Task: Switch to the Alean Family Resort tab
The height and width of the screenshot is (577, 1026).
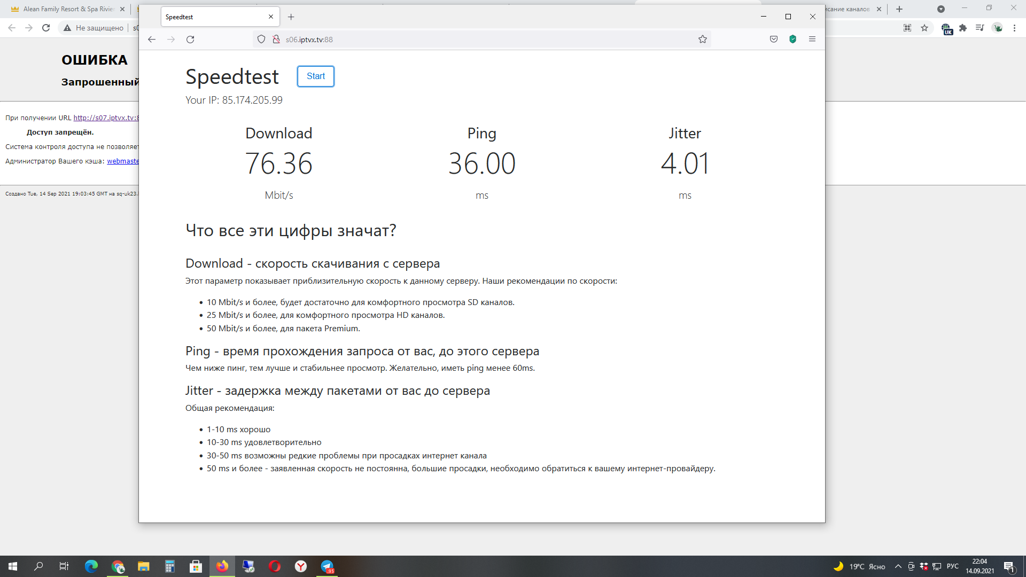Action: 64,9
